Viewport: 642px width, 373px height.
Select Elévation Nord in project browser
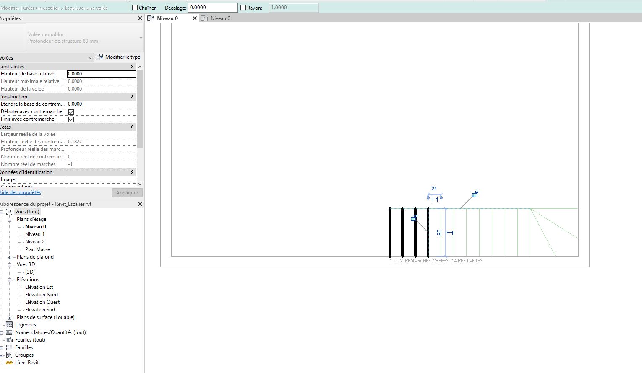[x=41, y=295]
